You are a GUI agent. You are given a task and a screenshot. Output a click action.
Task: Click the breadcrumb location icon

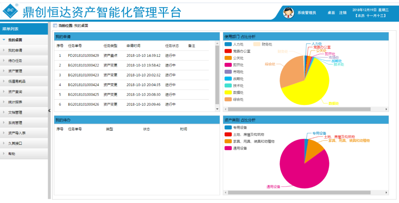55,26
